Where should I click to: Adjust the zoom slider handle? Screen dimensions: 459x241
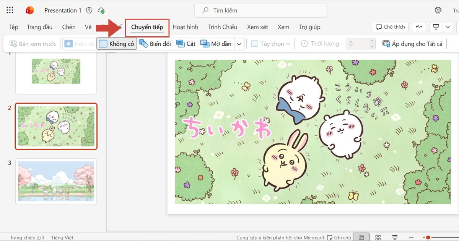tap(428, 238)
